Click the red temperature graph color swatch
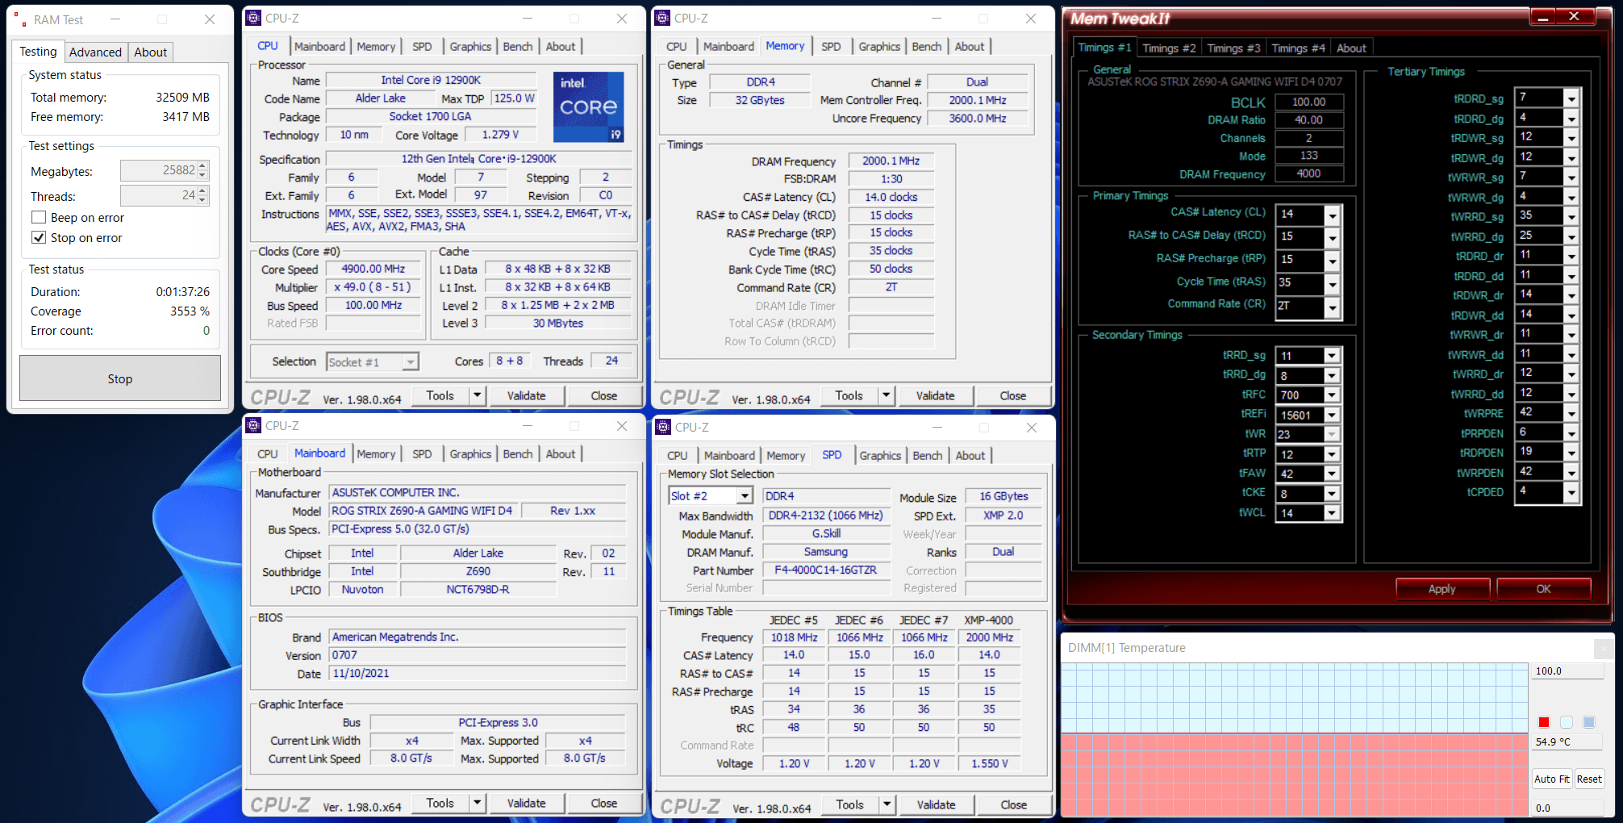The height and width of the screenshot is (823, 1623). point(1543,722)
